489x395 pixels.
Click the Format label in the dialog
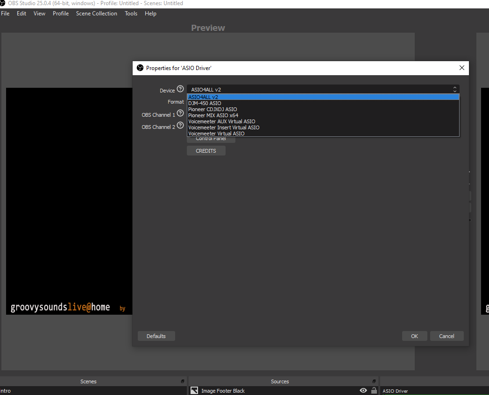click(x=176, y=102)
